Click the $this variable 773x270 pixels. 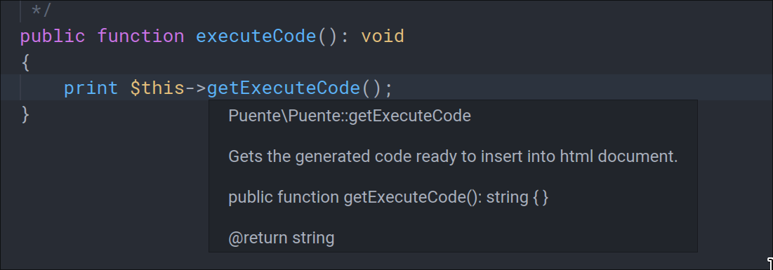click(x=157, y=88)
